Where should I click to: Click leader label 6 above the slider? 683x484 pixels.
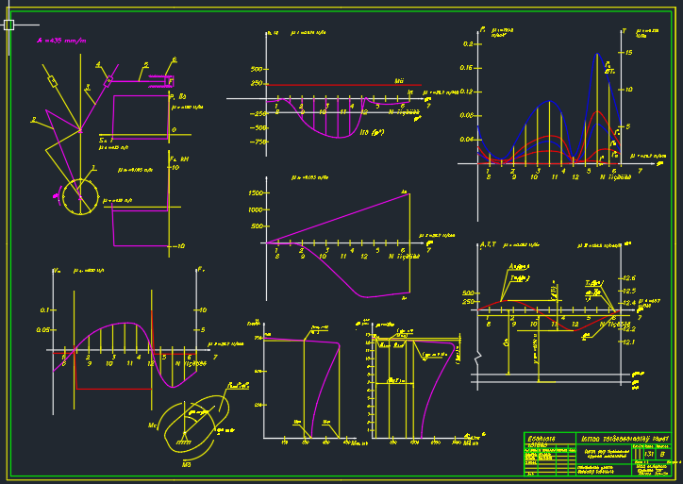[175, 59]
